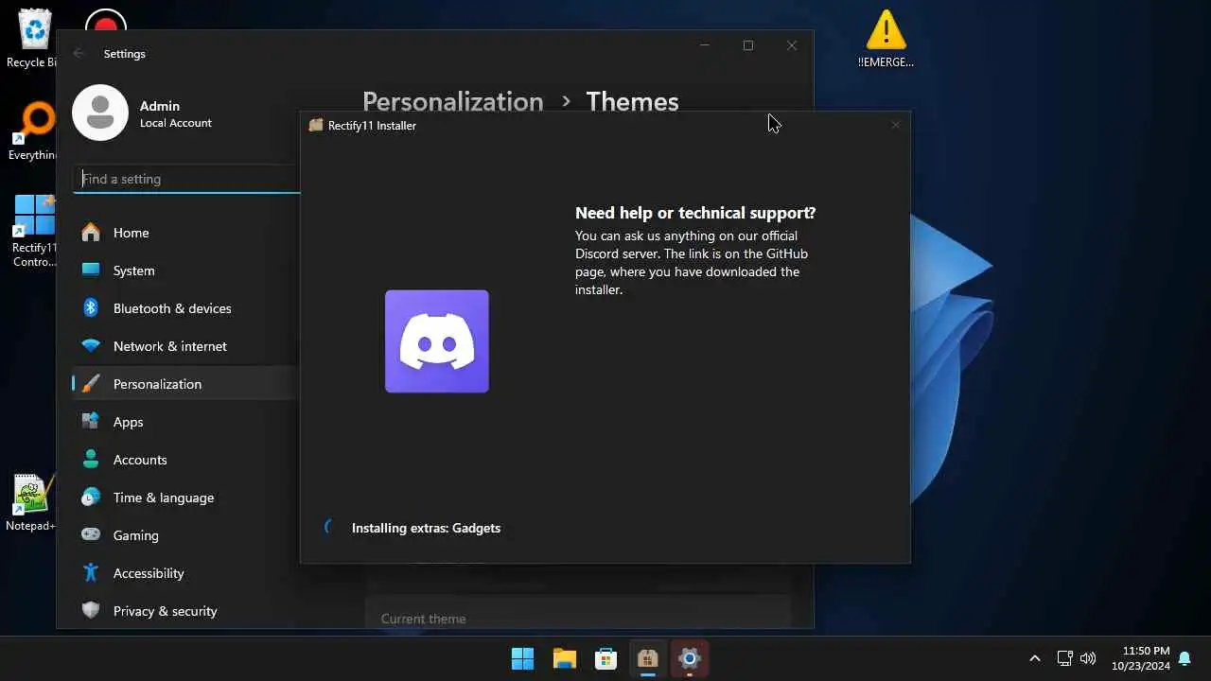The image size is (1211, 681).
Task: Select the !!EMERGE... warning desktop icon
Action: 886,39
